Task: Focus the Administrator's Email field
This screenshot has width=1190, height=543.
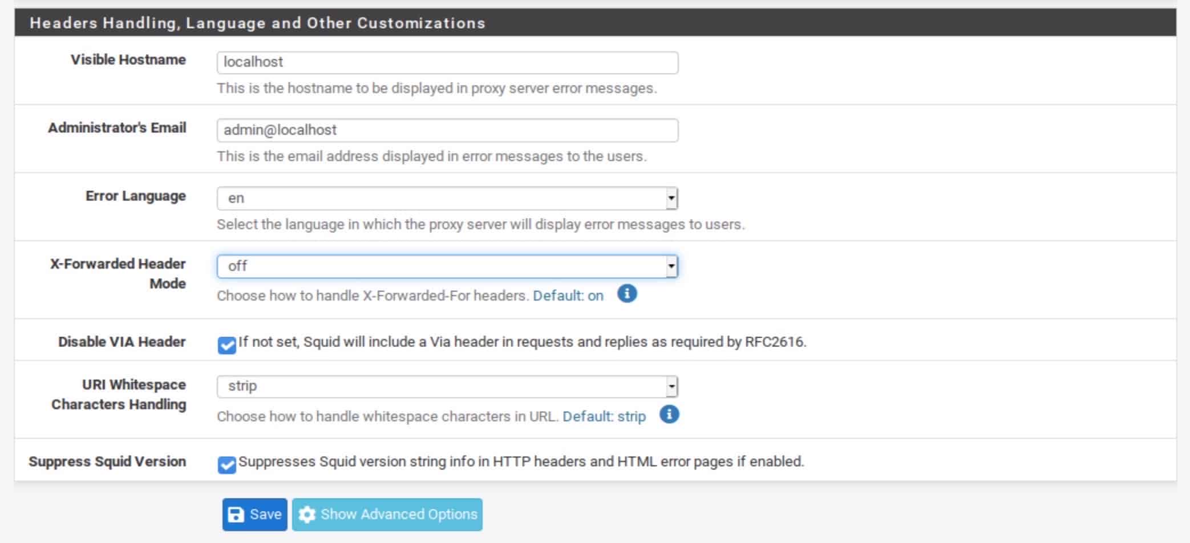Action: pos(447,130)
